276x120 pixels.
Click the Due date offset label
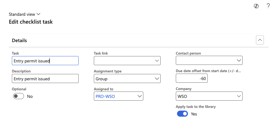tap(208, 71)
